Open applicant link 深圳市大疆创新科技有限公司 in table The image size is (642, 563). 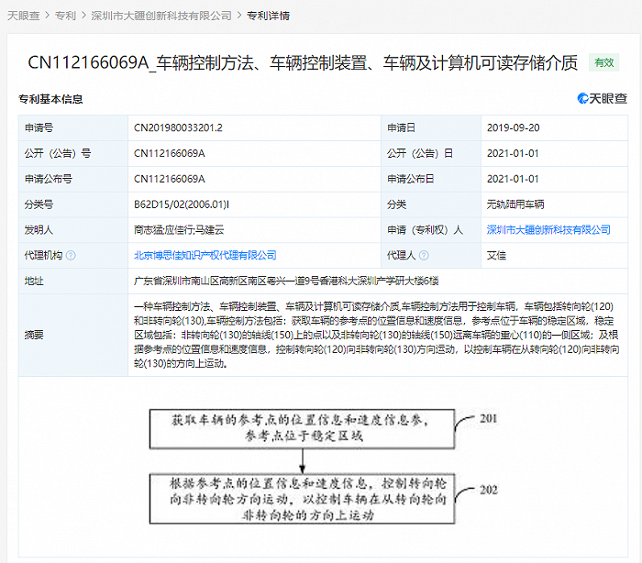coord(548,230)
